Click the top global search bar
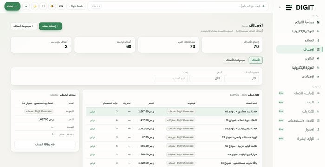325x167 pixels. pyautogui.click(x=178, y=6)
